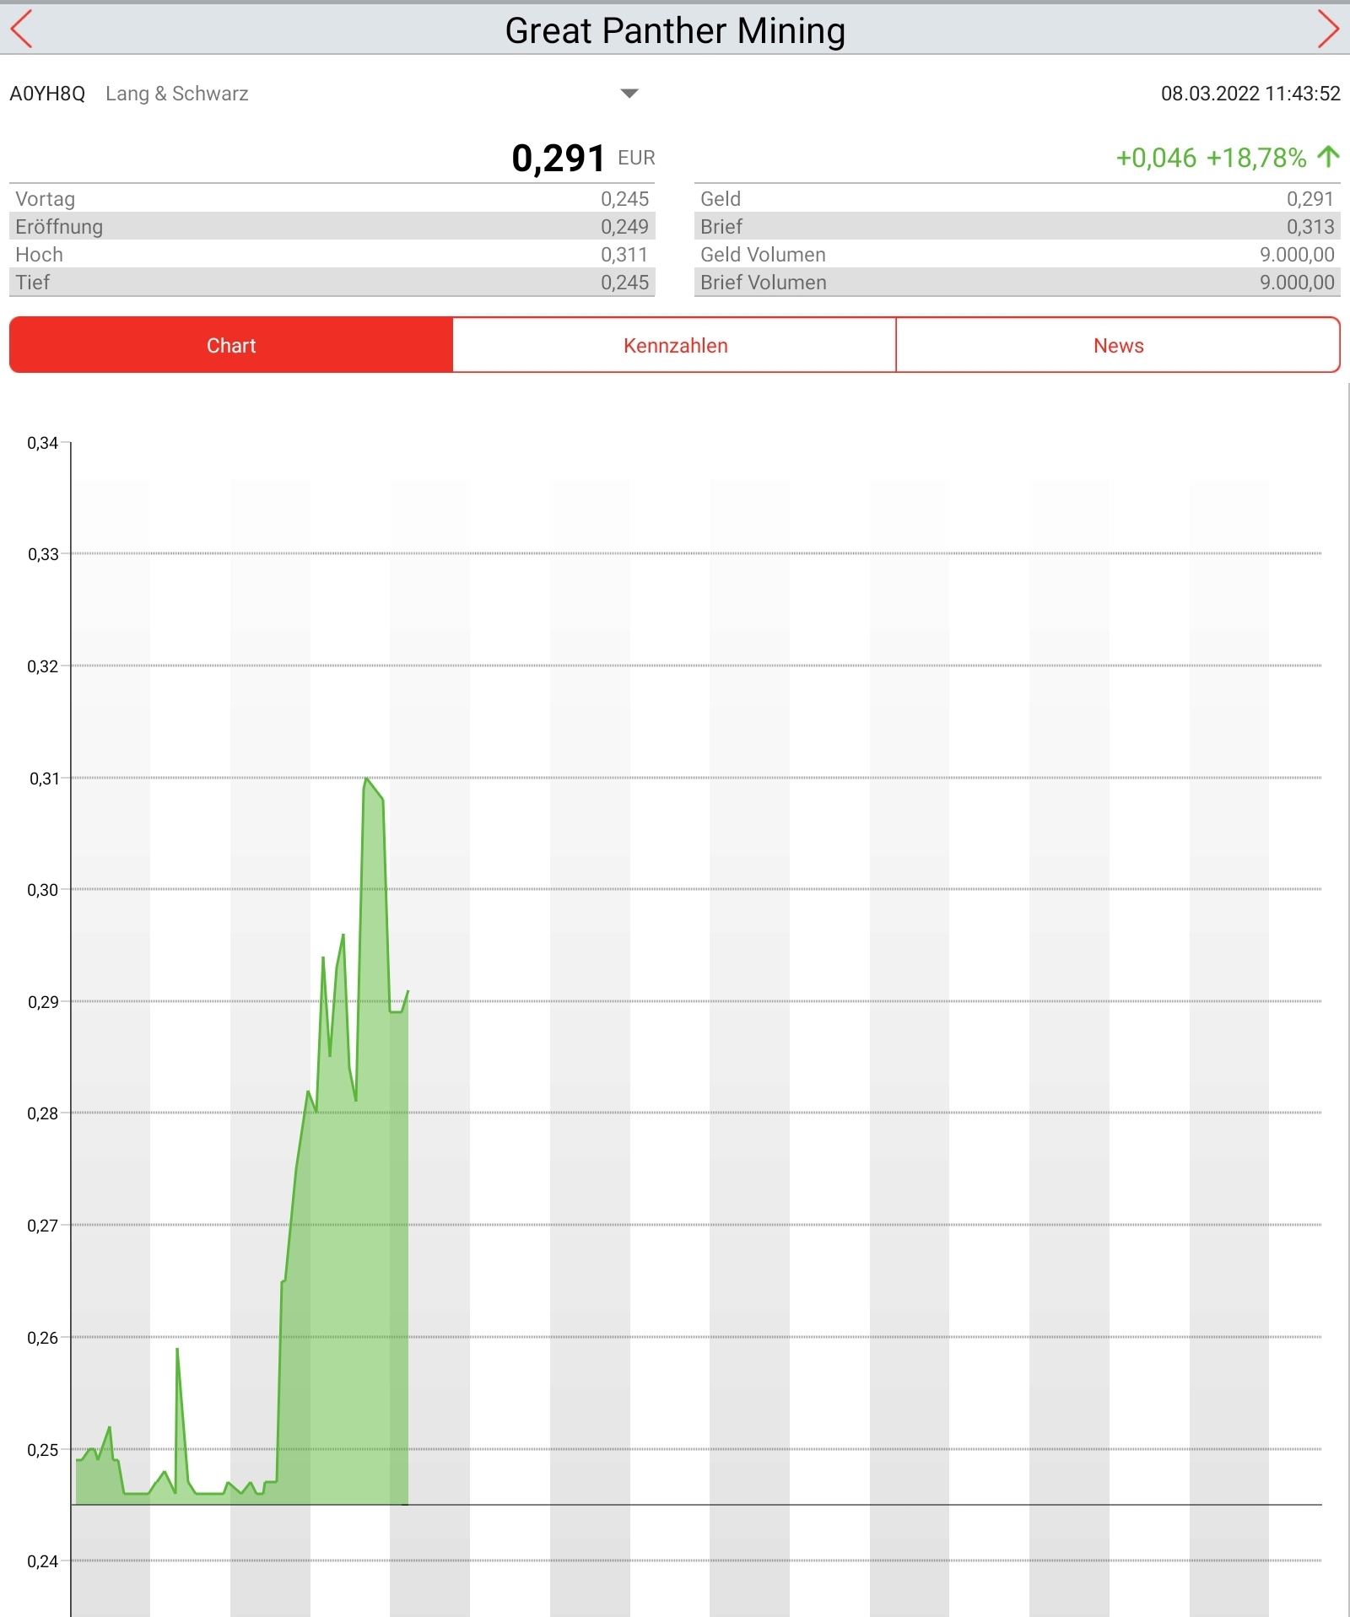Open the exchange dropdown triangle
Viewport: 1350px width, 1617px height.
click(629, 94)
